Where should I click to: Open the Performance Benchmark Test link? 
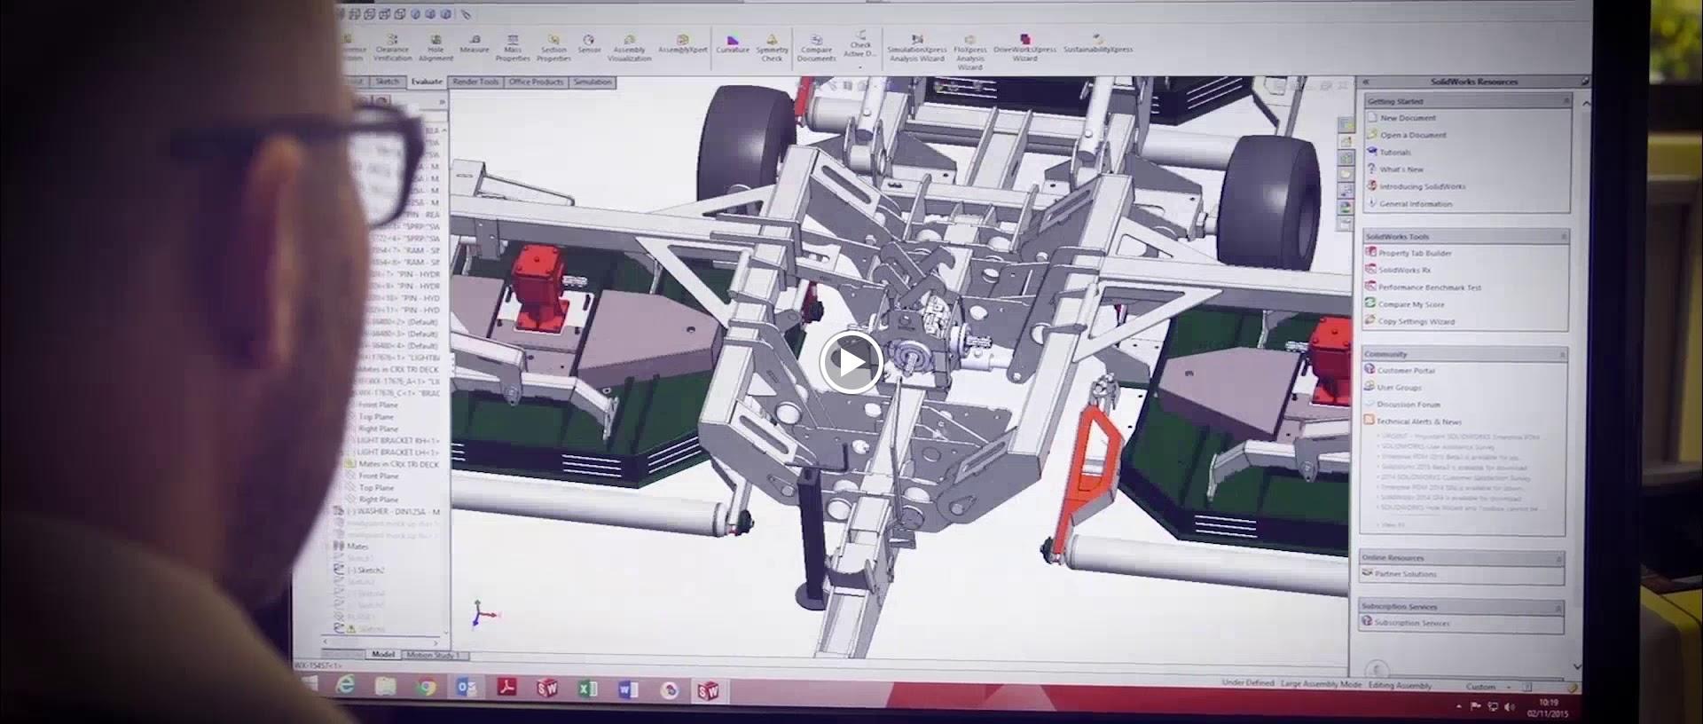tap(1429, 287)
